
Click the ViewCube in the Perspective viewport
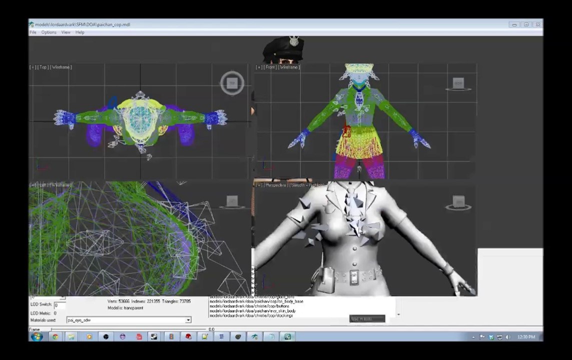click(x=458, y=202)
